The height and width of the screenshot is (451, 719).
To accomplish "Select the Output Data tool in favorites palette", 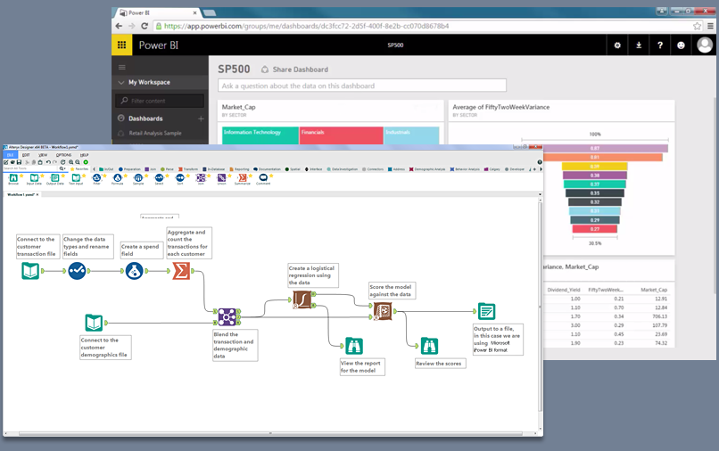I will click(x=55, y=178).
